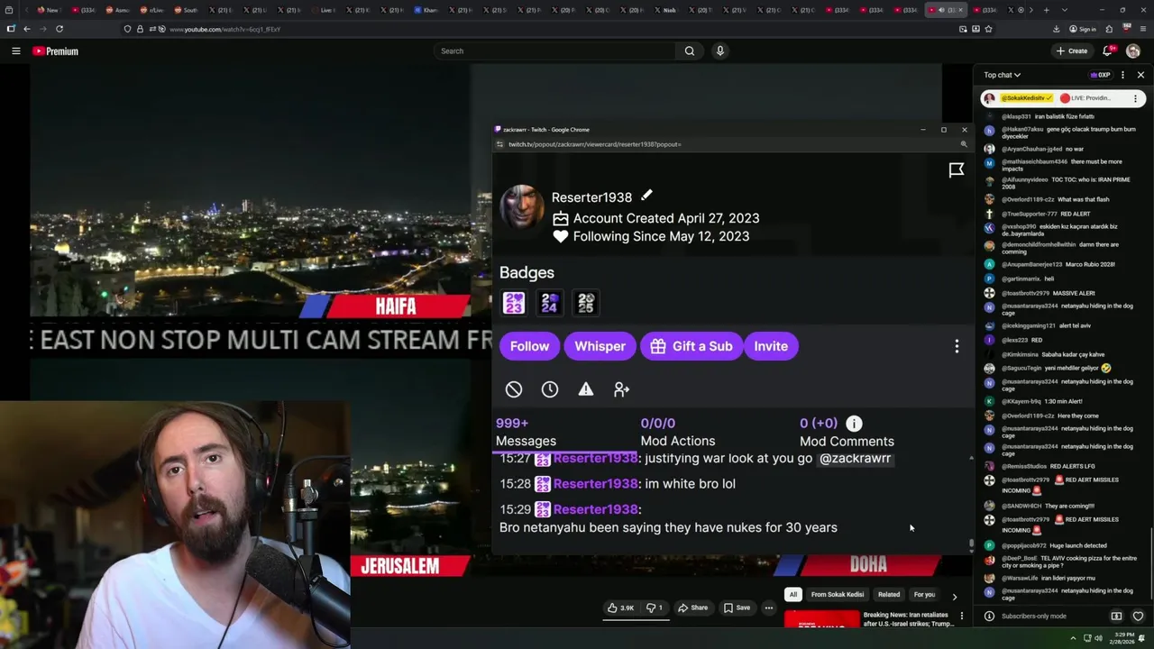Close the live chat panel
Image resolution: width=1154 pixels, height=649 pixels.
(x=1140, y=75)
